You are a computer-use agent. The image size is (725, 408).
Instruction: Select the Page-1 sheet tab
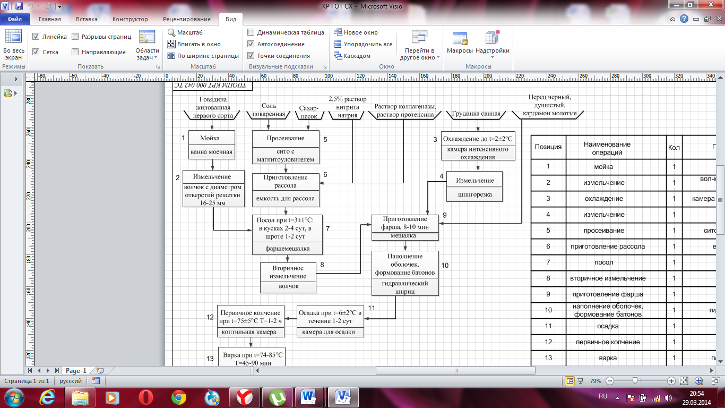[x=75, y=370]
